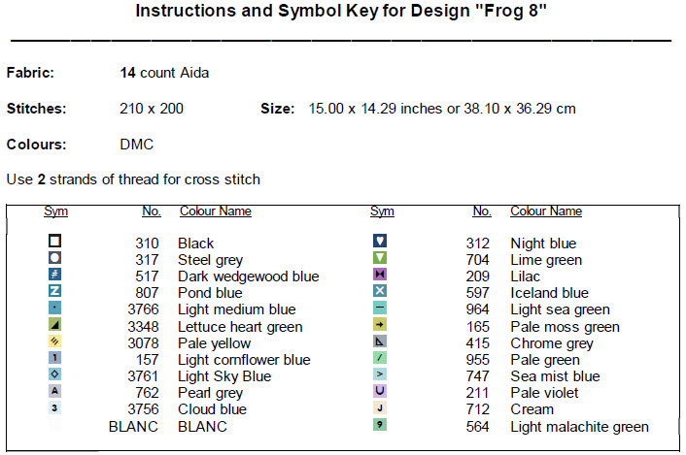Select the Pale moss green arrow symbol
Screen dimensions: 686x455
tap(380, 325)
